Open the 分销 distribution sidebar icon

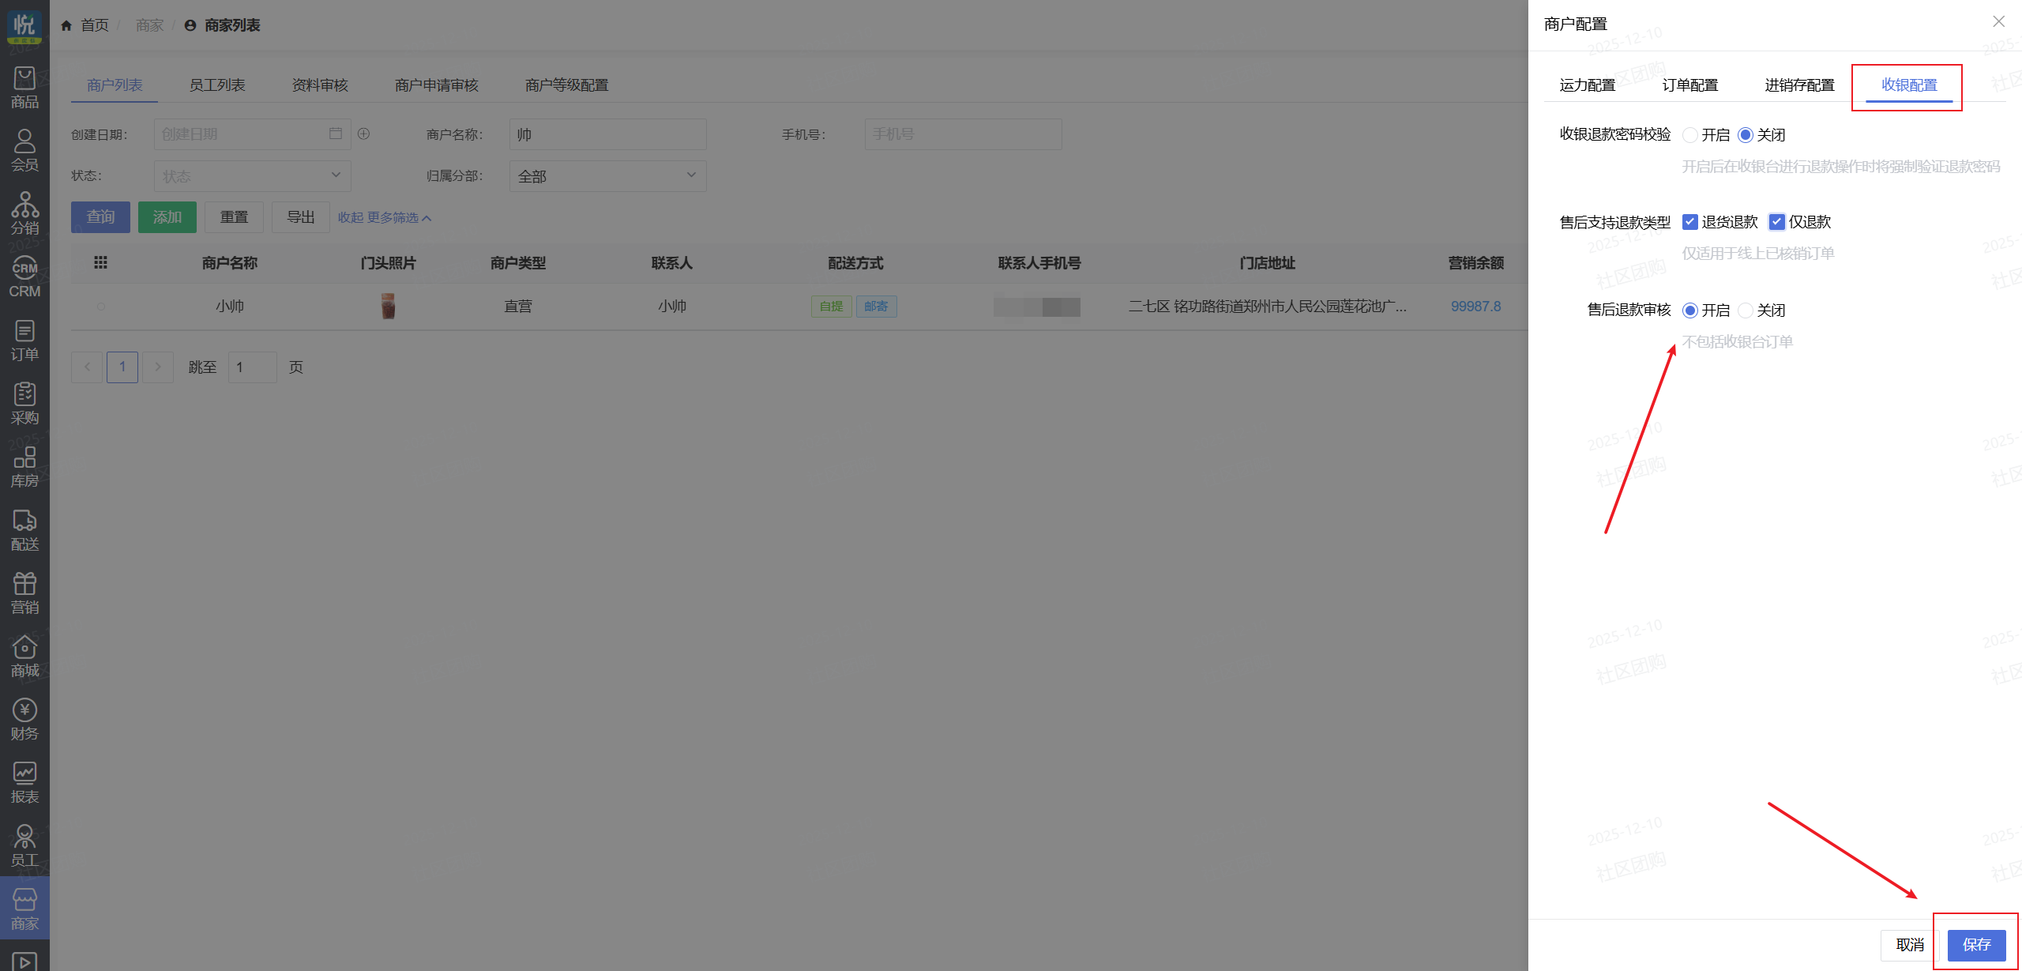(x=24, y=213)
